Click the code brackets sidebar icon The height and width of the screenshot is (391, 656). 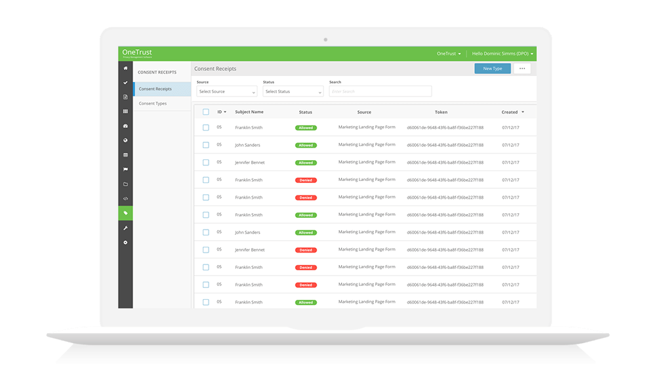pos(125,199)
